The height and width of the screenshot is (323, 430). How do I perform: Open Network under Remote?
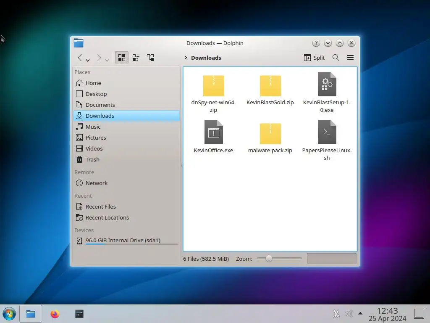pos(126,183)
